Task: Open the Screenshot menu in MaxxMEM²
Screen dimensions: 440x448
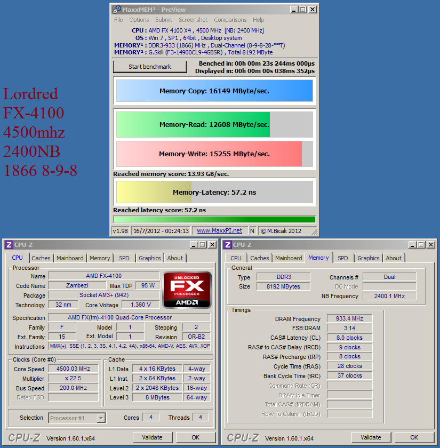Action: coord(193,20)
